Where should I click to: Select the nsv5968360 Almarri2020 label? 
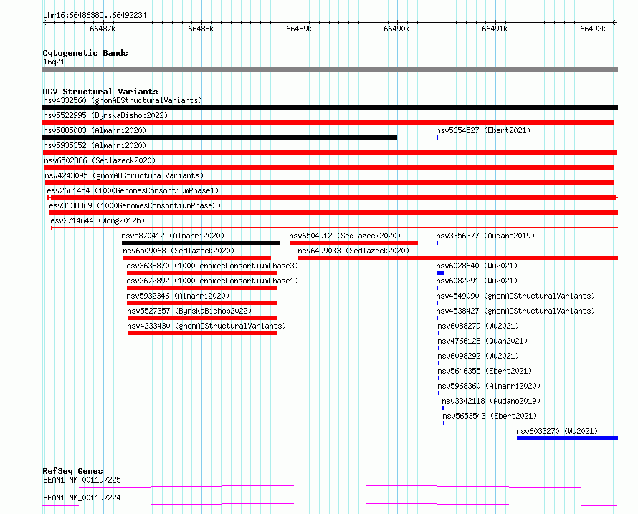point(489,386)
